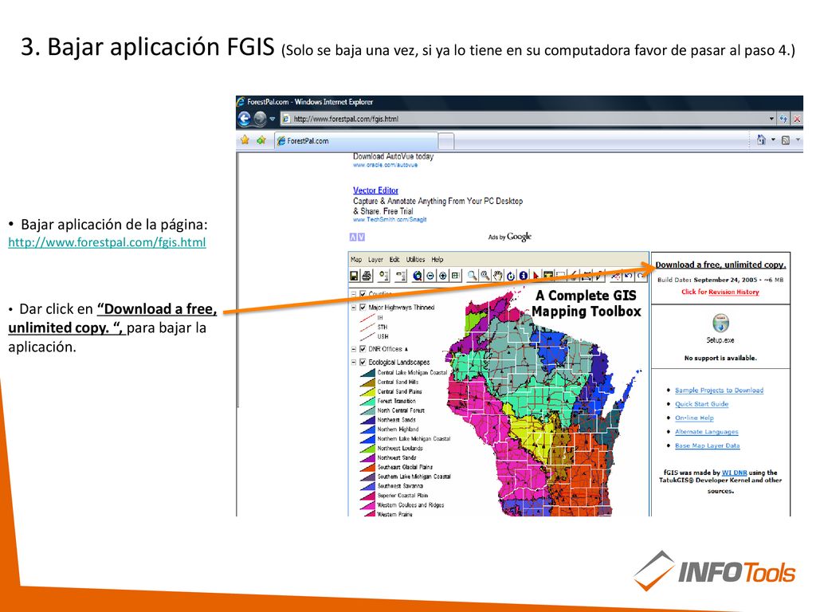Select the first magnifying glass zoom tool

[x=472, y=275]
